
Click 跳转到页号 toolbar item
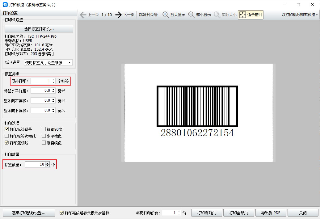click(x=148, y=15)
